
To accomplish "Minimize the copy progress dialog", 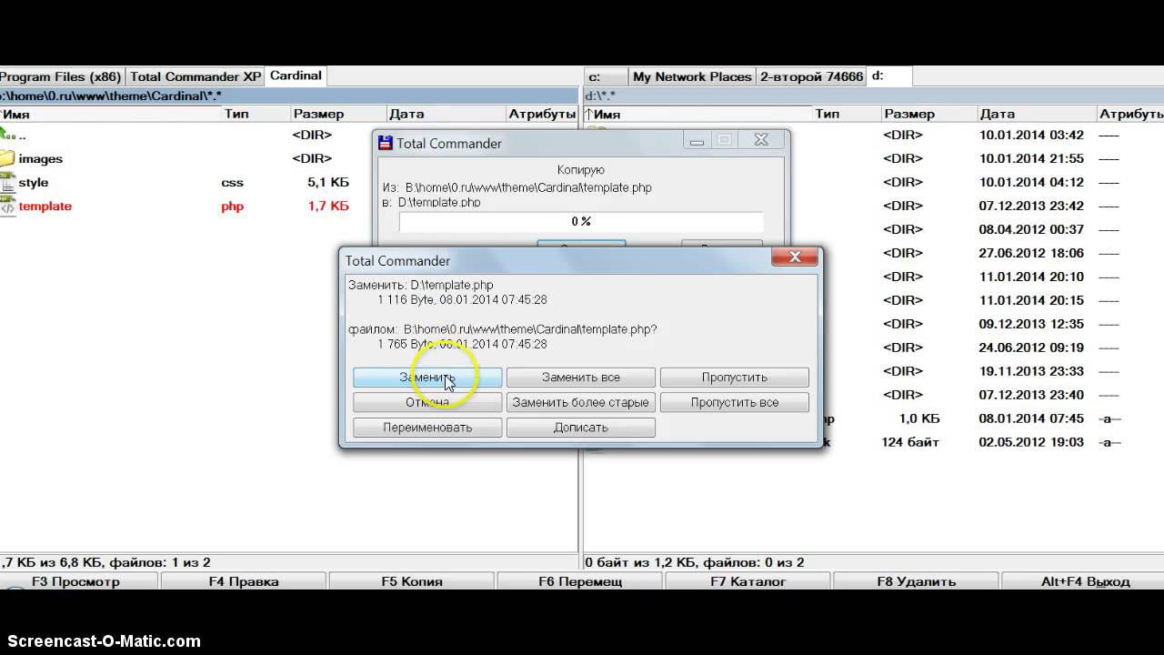I will click(697, 140).
